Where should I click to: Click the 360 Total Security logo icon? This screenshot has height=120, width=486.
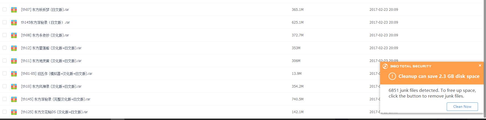click(x=385, y=66)
